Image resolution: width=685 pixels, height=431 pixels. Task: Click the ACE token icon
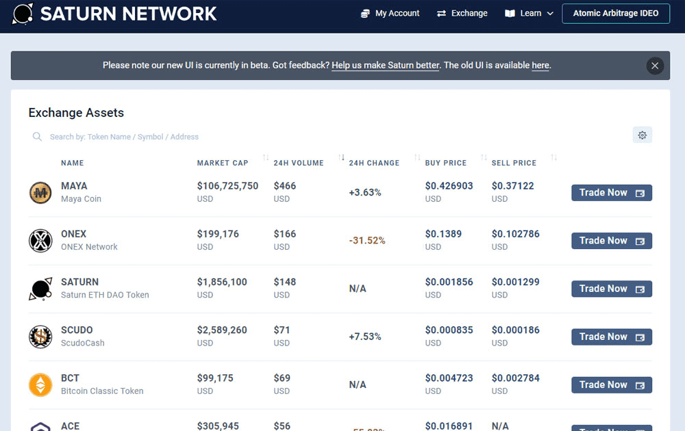(x=40, y=427)
